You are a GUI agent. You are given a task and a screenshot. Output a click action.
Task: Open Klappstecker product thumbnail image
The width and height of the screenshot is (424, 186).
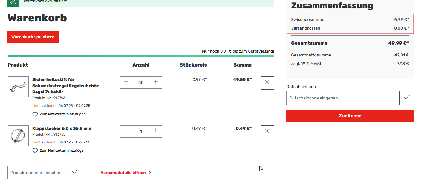(18, 136)
